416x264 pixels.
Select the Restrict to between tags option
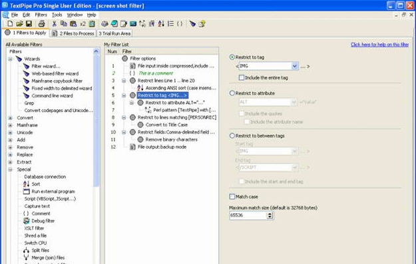click(232, 135)
